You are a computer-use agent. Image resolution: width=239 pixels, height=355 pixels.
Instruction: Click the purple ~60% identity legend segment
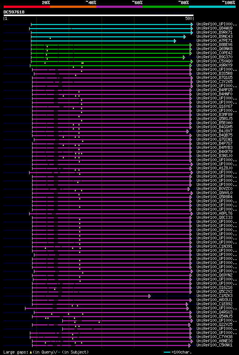119,7
